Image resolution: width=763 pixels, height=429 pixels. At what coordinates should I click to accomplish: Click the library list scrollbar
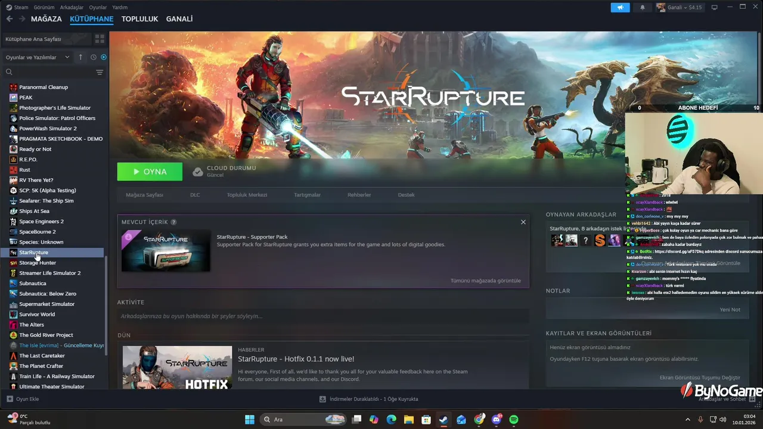(x=107, y=306)
